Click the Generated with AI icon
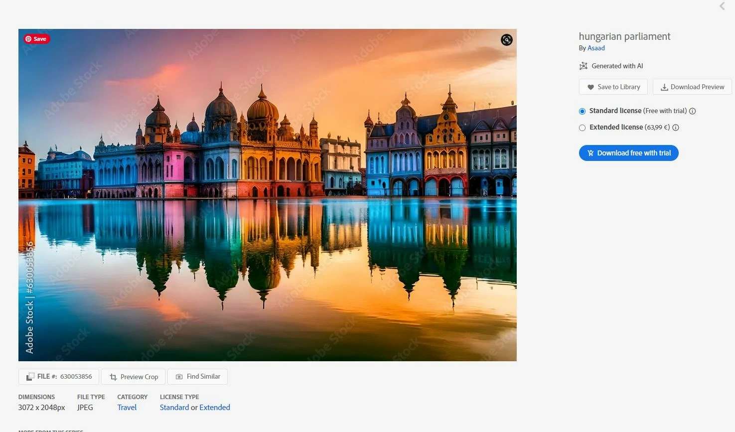The height and width of the screenshot is (432, 735). click(x=583, y=66)
